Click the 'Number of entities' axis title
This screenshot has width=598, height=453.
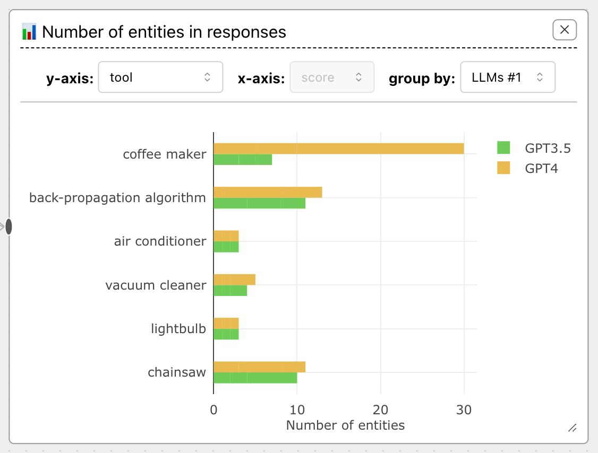tap(345, 425)
